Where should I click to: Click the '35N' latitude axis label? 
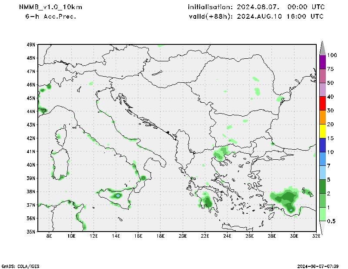point(31,232)
